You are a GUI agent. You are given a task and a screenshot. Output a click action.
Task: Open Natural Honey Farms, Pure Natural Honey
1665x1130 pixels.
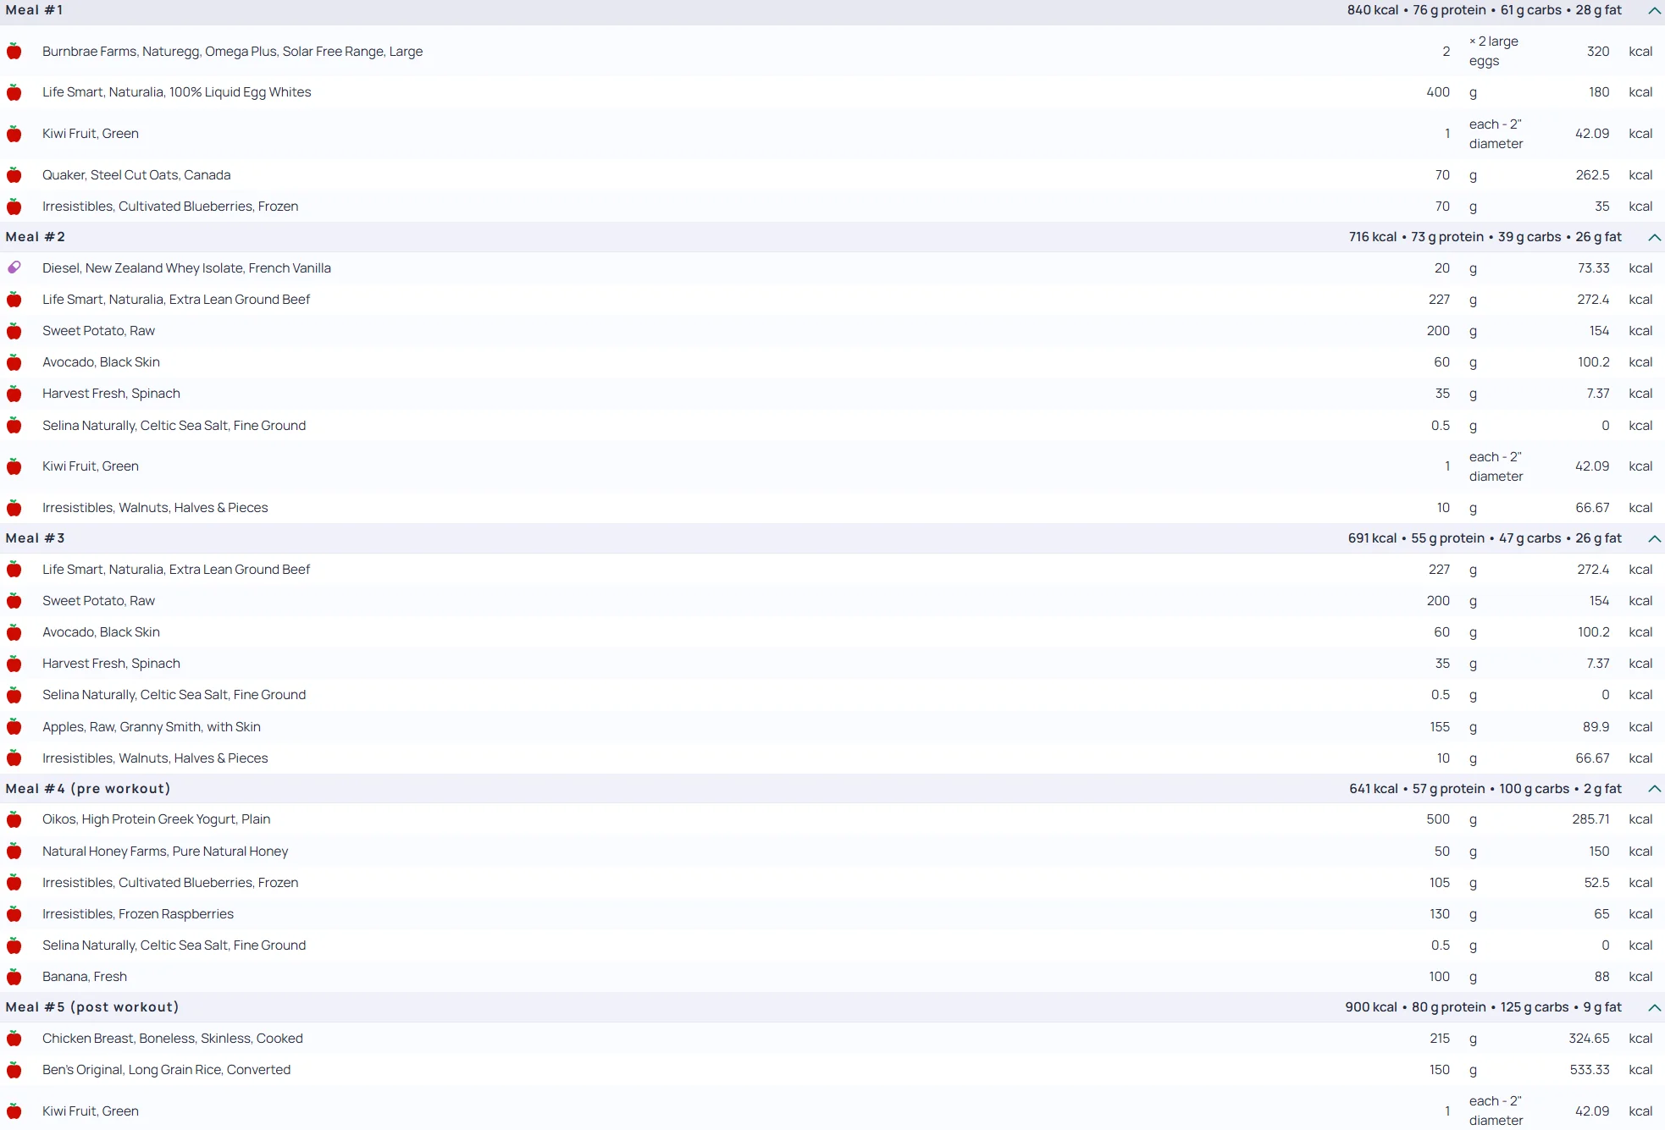tap(165, 852)
